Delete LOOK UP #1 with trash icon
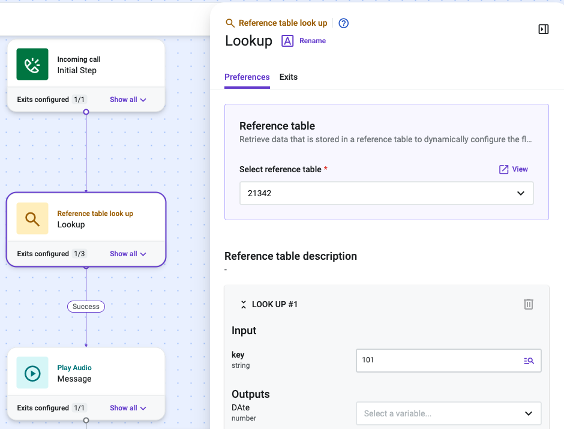Viewport: 564px width, 429px height. coord(528,304)
